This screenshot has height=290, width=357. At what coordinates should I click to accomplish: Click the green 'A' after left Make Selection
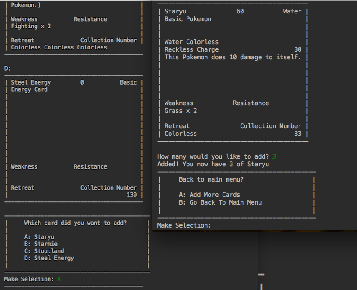pyautogui.click(x=59, y=279)
